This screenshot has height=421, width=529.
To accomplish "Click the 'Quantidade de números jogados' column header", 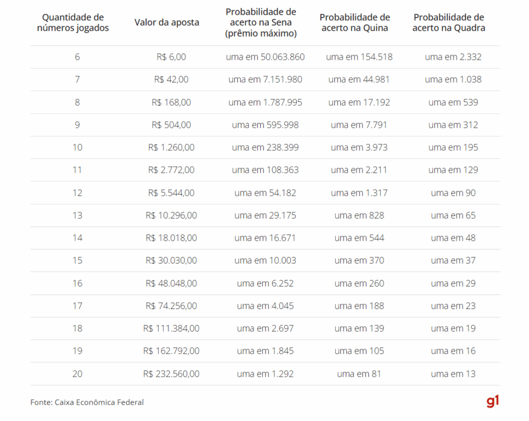I will click(73, 22).
